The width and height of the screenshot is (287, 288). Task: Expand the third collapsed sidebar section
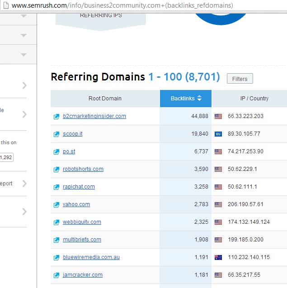[x=24, y=55]
